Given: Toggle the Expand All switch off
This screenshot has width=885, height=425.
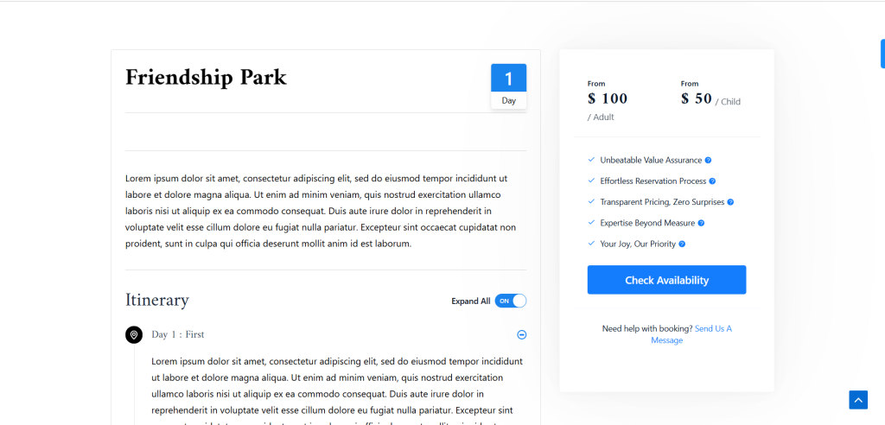Looking at the screenshot, I should tap(511, 301).
